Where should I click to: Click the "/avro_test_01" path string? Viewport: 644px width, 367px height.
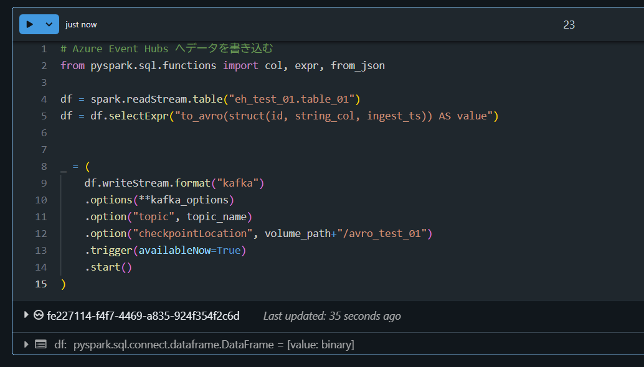pos(382,233)
